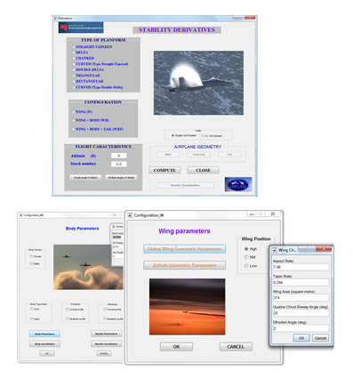Click the Mach number input field
The image size is (353, 379).
point(119,164)
